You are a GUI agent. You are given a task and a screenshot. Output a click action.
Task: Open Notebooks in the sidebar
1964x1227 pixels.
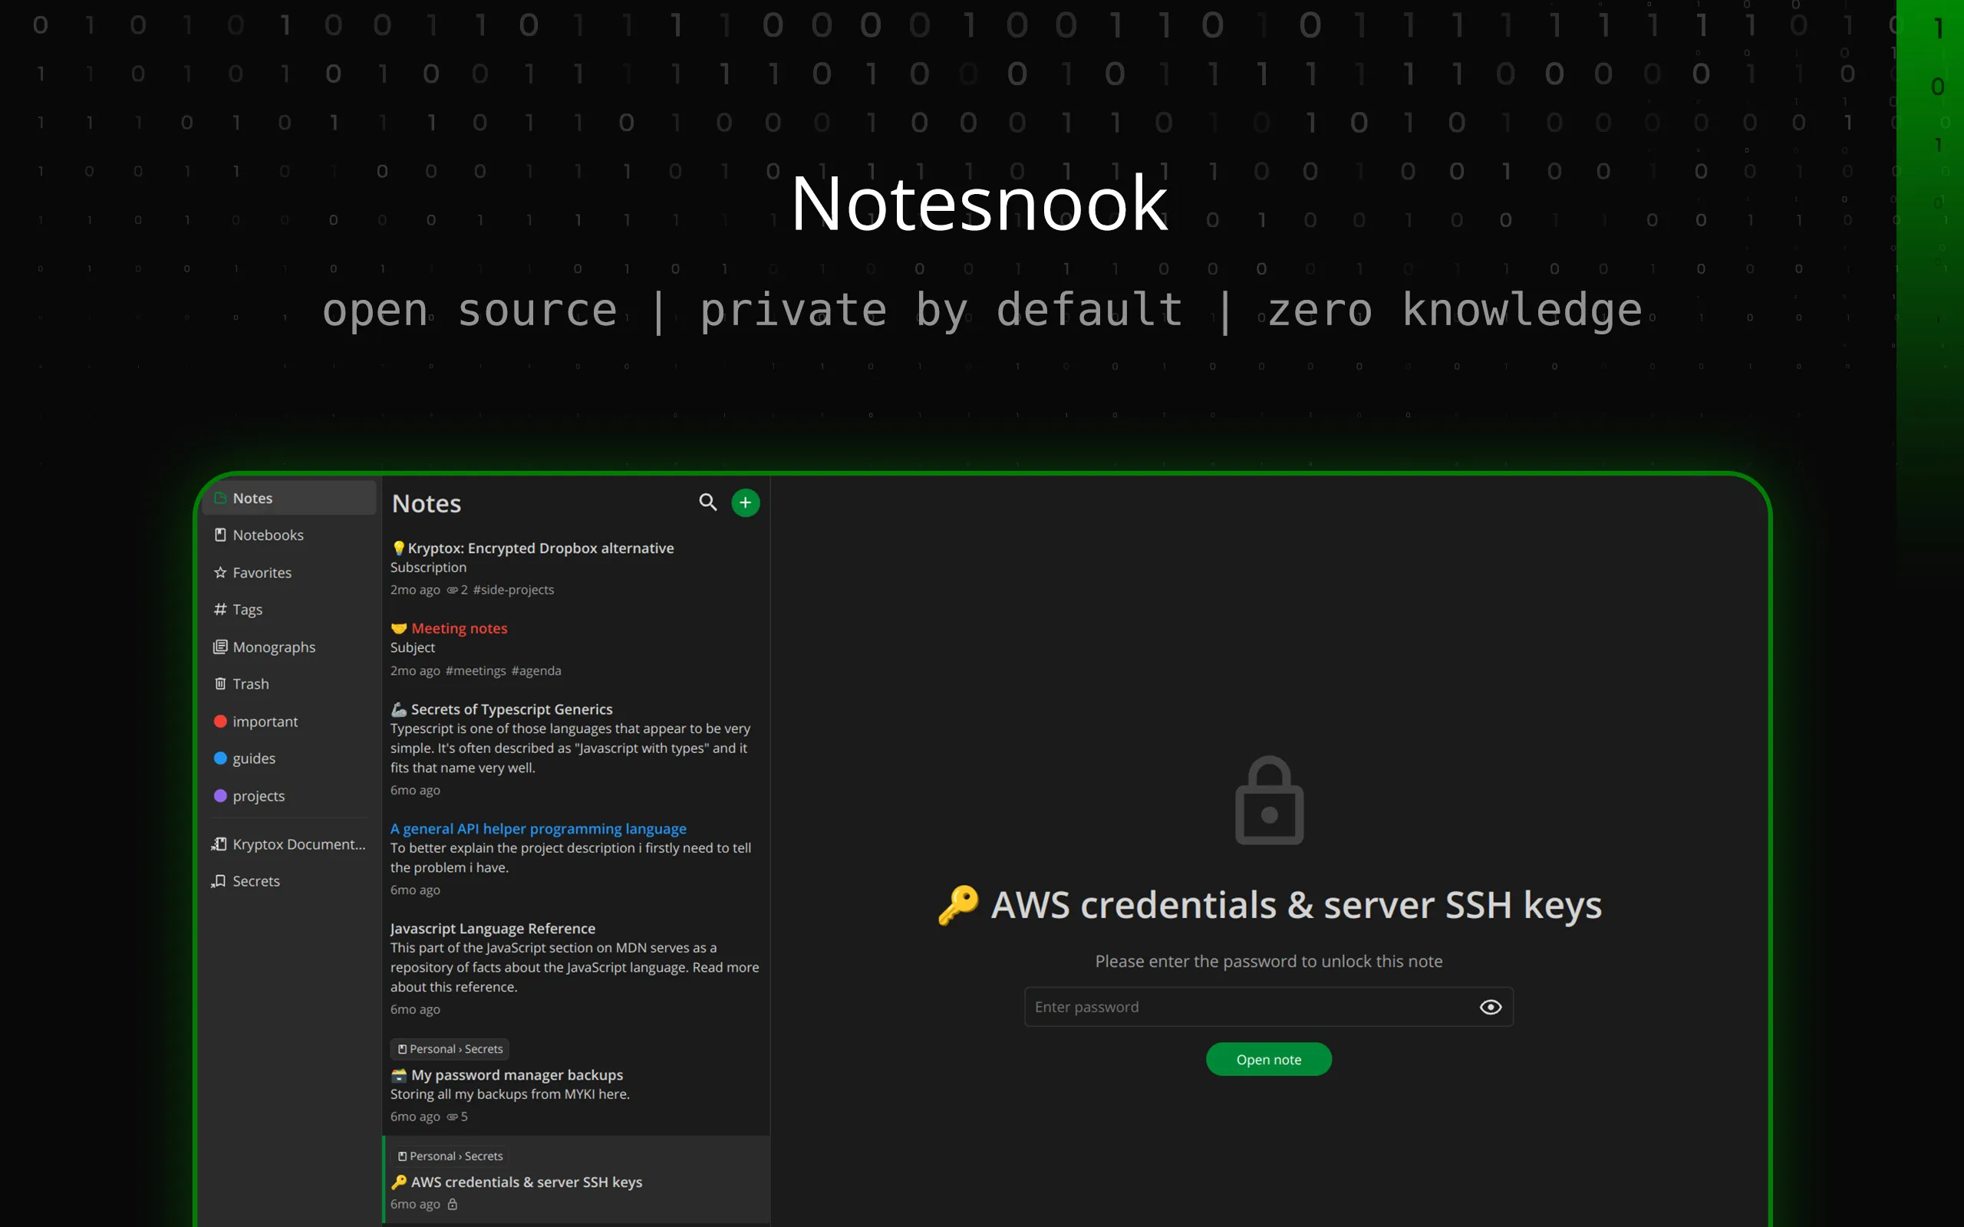coord(268,535)
